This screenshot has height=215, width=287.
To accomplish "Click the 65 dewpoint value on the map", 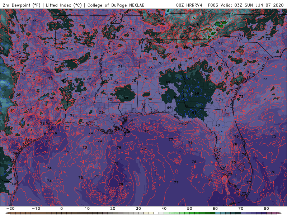I will coord(182,37).
